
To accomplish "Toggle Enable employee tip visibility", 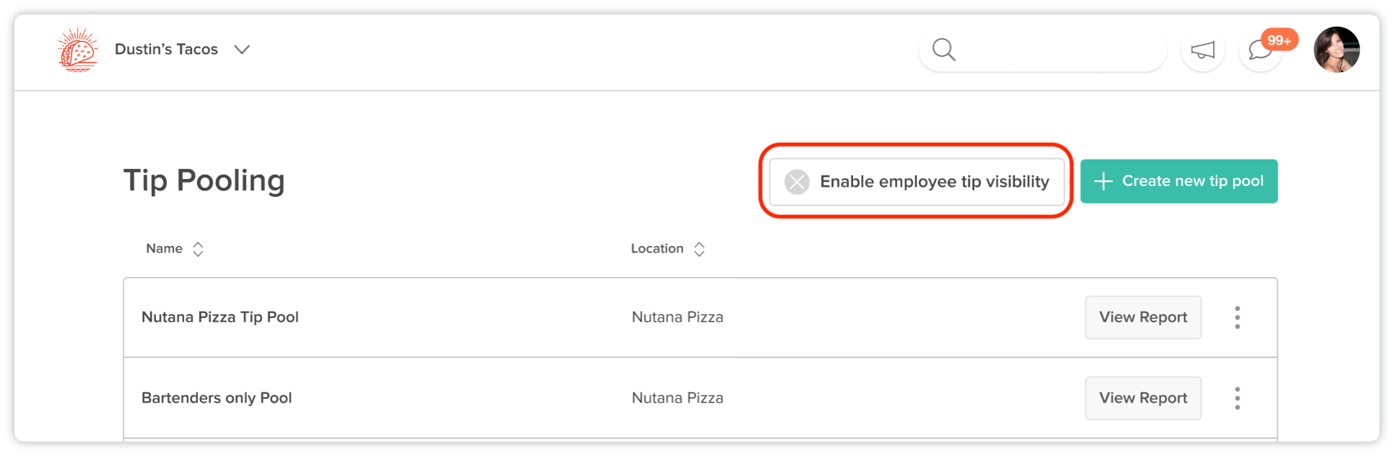I will 917,182.
